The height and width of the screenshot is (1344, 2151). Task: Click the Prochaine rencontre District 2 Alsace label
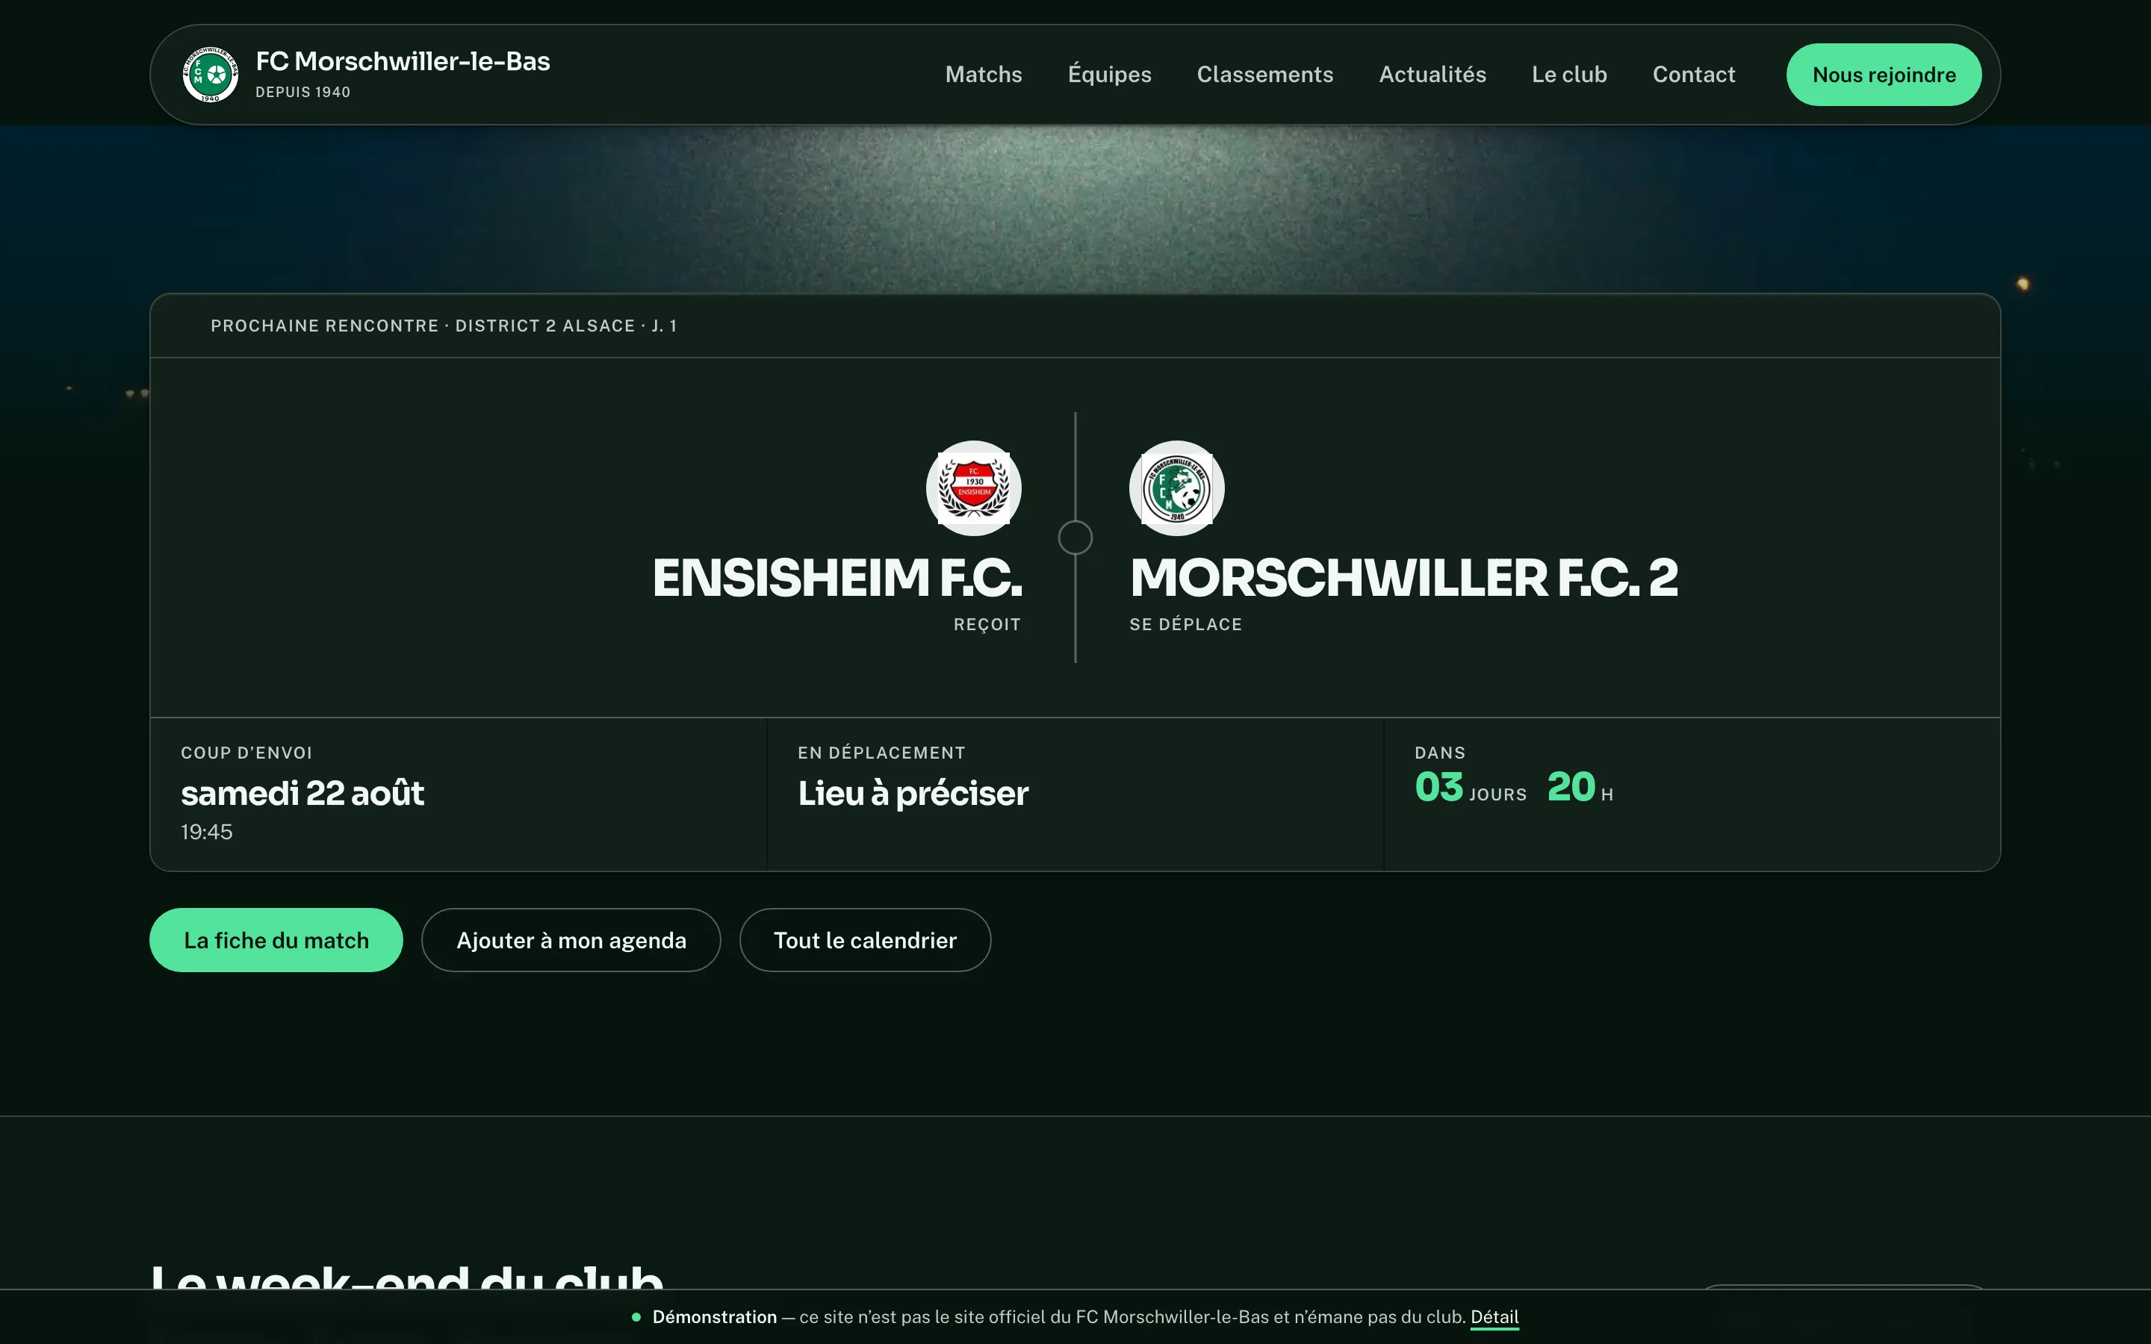tap(444, 326)
